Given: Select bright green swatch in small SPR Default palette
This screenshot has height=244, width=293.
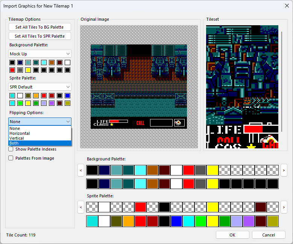Looking at the screenshot, I should [20, 103].
